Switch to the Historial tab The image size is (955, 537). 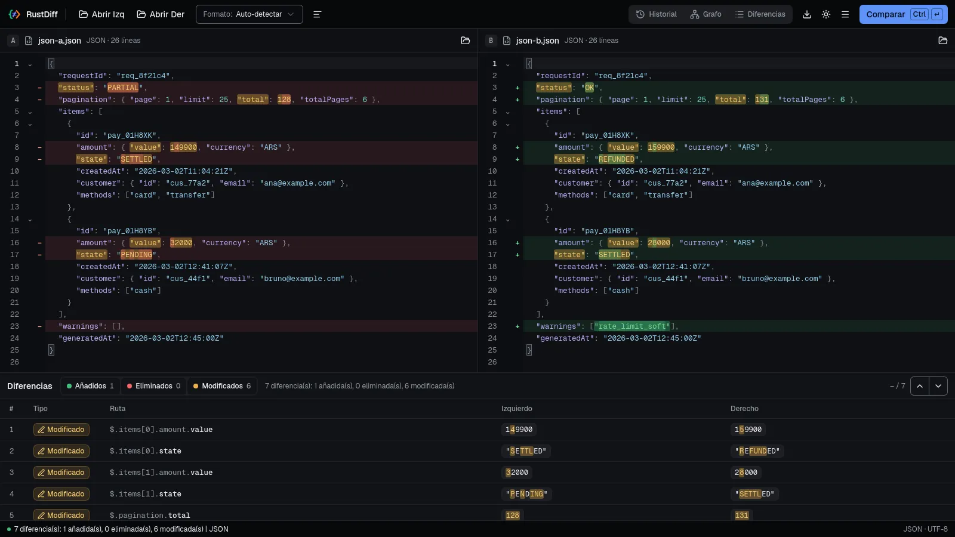(657, 14)
